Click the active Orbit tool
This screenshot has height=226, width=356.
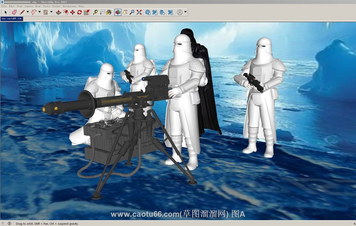[118, 12]
